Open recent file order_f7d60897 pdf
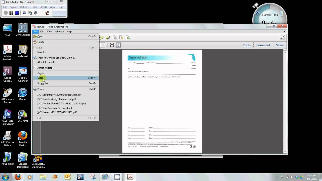The image size is (322, 181). point(66,104)
